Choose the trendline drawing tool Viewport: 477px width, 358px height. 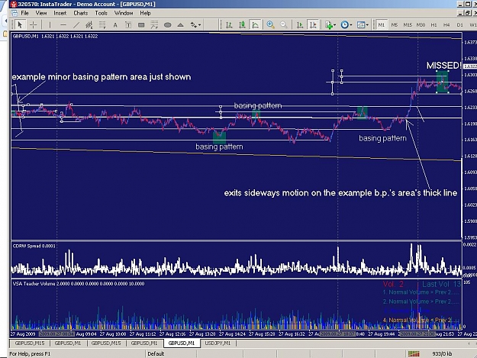click(76, 24)
